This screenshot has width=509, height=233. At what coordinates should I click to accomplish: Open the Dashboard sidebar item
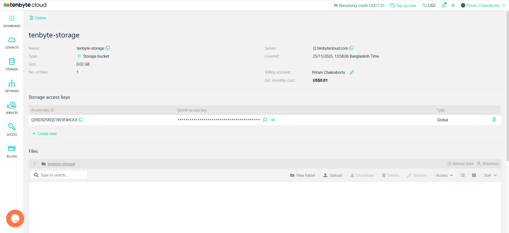point(12,21)
